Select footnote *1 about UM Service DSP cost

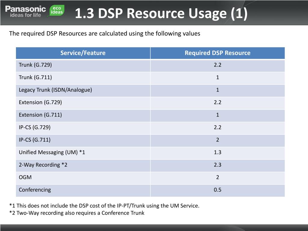104,206
